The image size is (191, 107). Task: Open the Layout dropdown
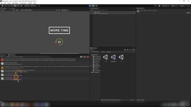coord(184,6)
